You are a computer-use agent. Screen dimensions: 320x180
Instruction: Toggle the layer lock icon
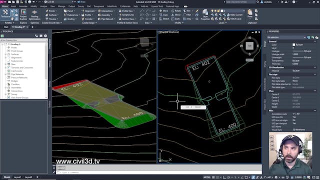click(x=219, y=11)
